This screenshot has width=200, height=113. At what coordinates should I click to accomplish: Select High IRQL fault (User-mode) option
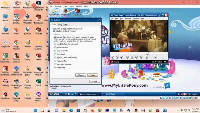click(66, 57)
